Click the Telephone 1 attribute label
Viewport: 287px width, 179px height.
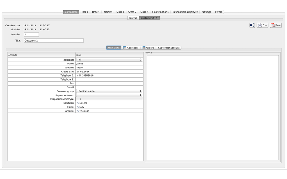click(x=67, y=76)
